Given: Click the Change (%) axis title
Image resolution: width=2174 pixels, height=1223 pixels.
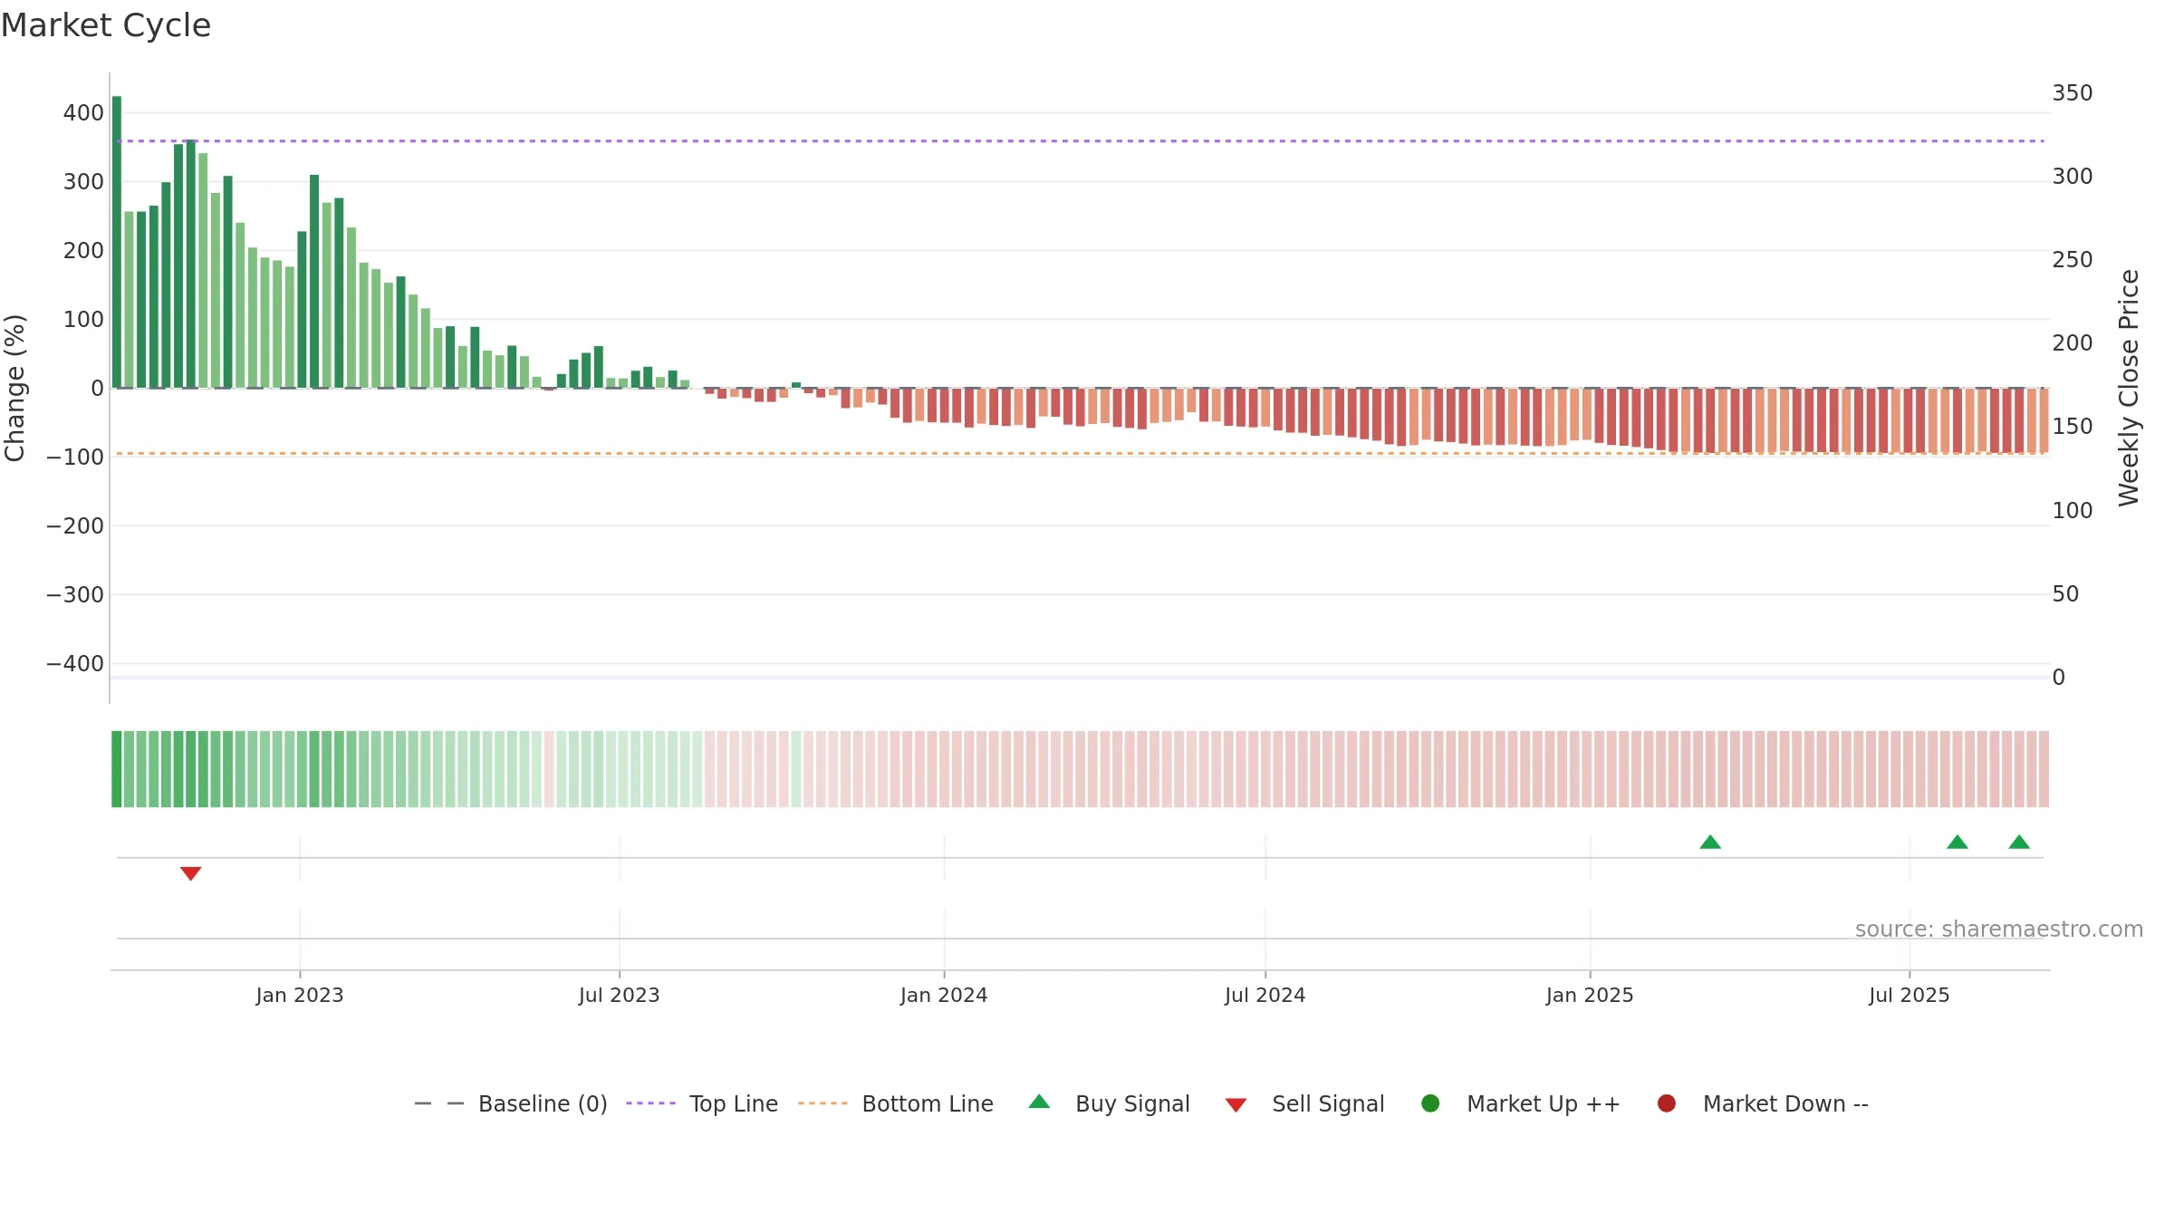Looking at the screenshot, I should tap(14, 388).
